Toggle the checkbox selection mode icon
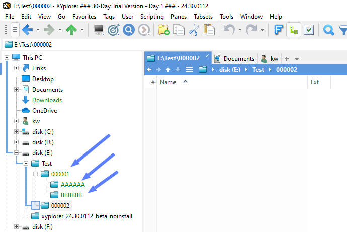Screen dimensions: 347x232 pos(309,30)
